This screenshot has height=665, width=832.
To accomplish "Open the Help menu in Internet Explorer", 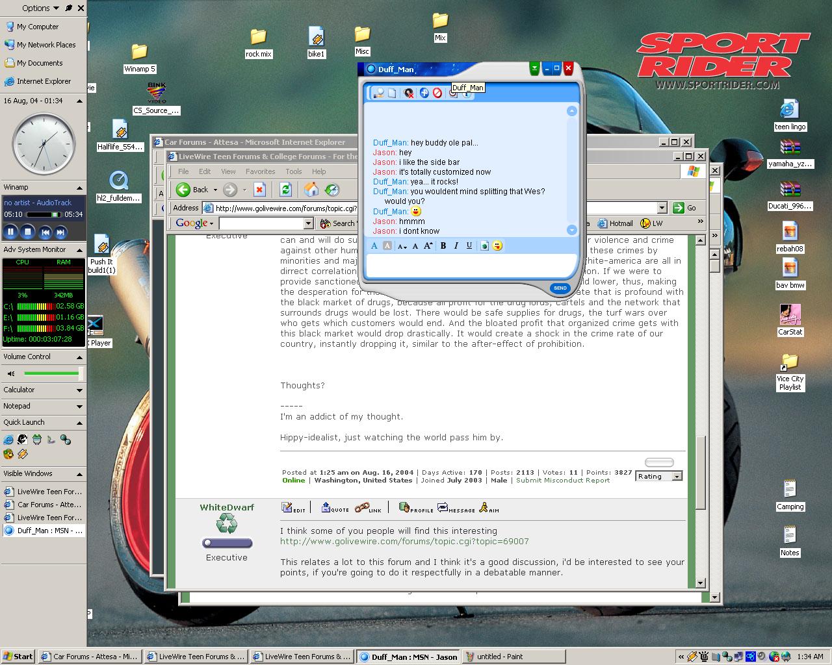I will [318, 171].
